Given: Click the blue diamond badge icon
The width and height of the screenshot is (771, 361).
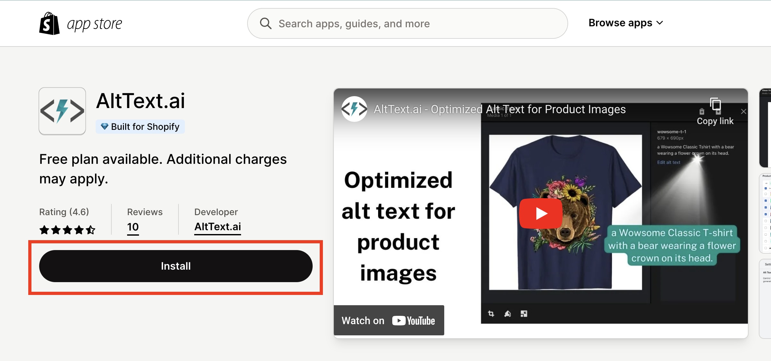Looking at the screenshot, I should pos(104,126).
